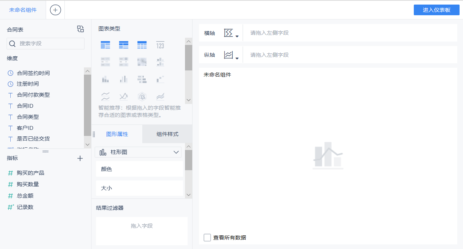The height and width of the screenshot is (249, 463).
Task: Choose the 123 KPI card chart type
Action: pyautogui.click(x=160, y=45)
